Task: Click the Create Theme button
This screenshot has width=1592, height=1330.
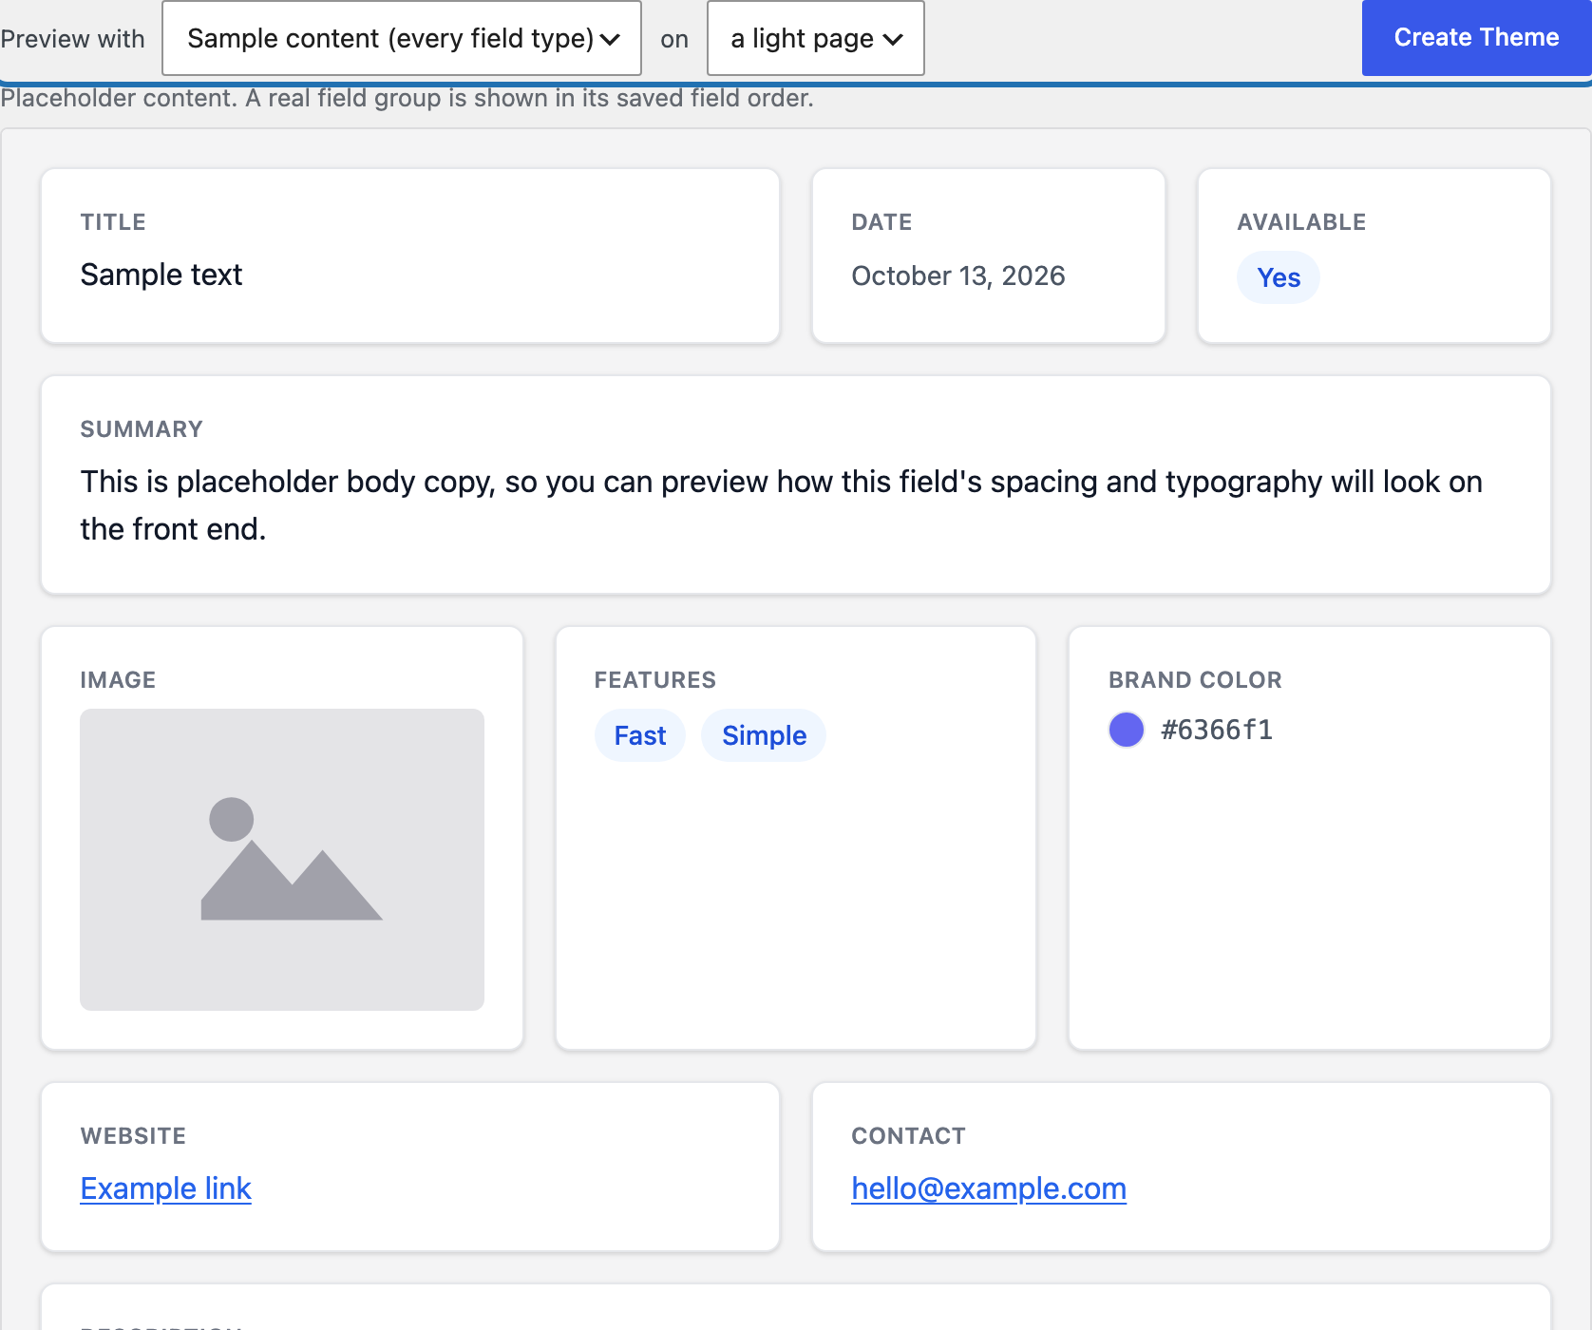Action: coord(1476,37)
